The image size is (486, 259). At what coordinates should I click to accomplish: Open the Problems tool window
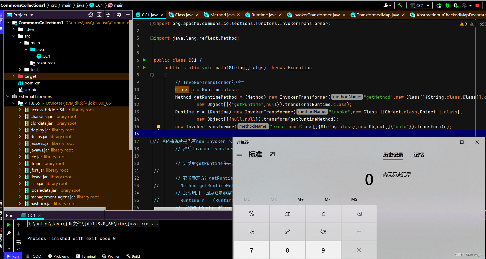[x=59, y=256]
